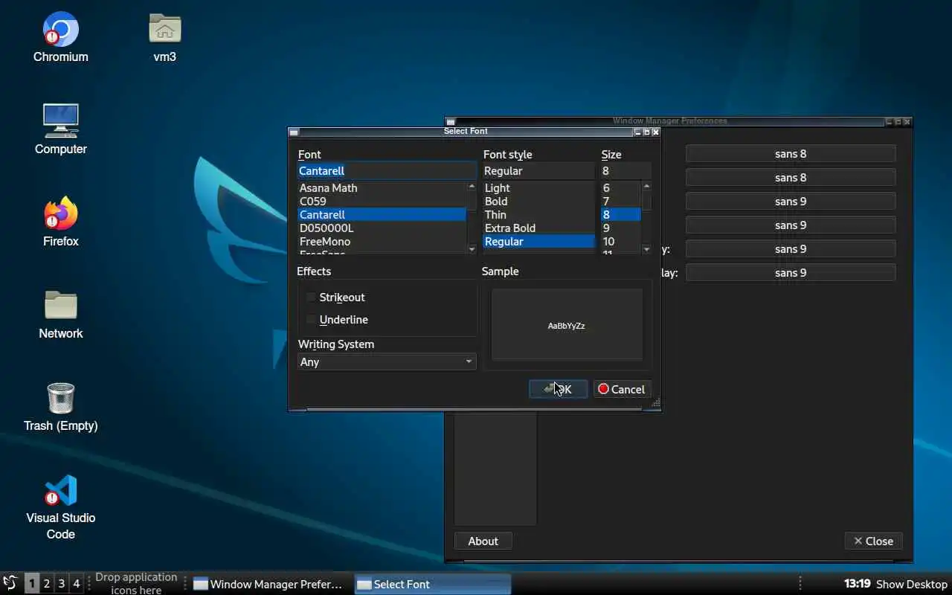This screenshot has height=595, width=952.
Task: Click the Select Font resize grip corner
Action: [656, 403]
